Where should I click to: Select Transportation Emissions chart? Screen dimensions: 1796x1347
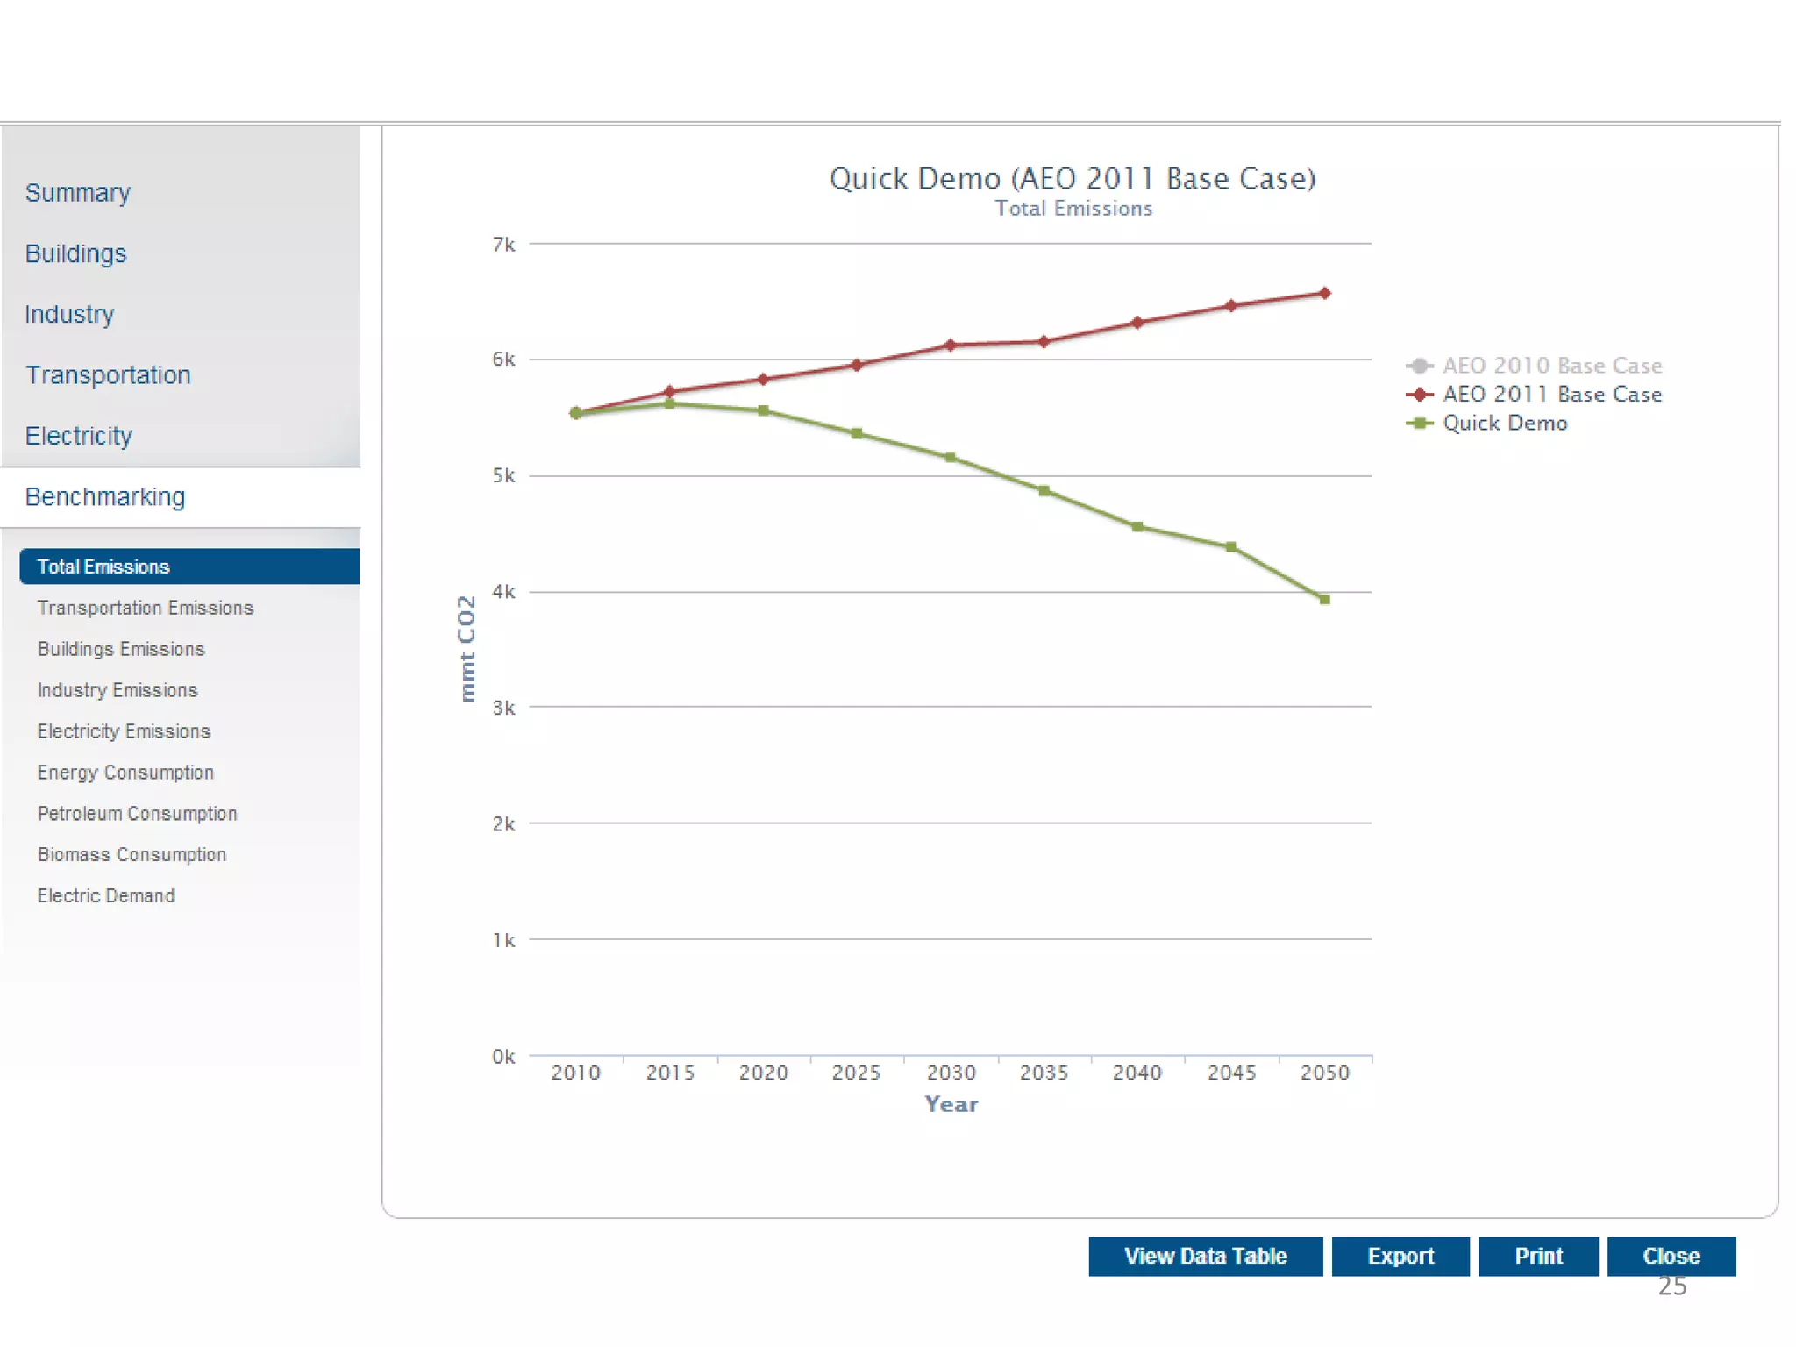[146, 609]
